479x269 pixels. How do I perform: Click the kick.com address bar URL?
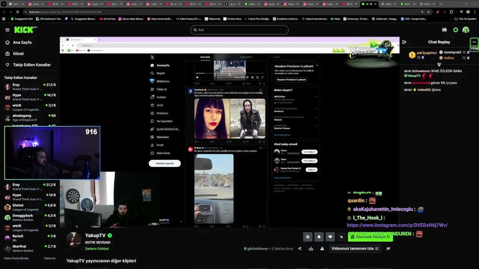point(65,12)
